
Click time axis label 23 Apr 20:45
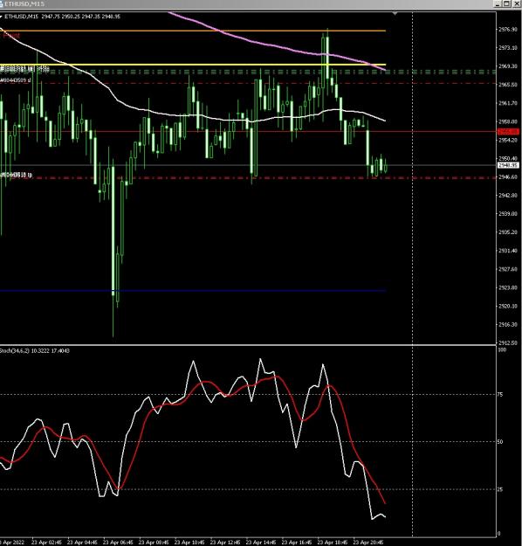[368, 543]
